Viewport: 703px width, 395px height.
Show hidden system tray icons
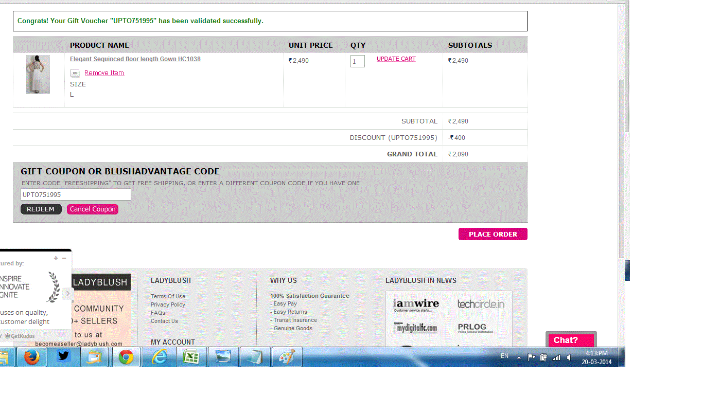(x=519, y=357)
